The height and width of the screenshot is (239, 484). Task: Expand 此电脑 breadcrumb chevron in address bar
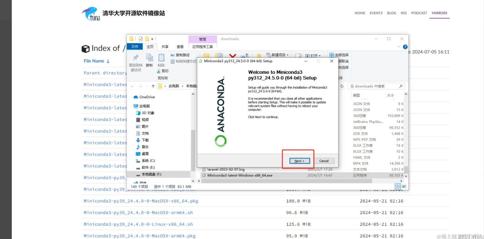pos(182,86)
